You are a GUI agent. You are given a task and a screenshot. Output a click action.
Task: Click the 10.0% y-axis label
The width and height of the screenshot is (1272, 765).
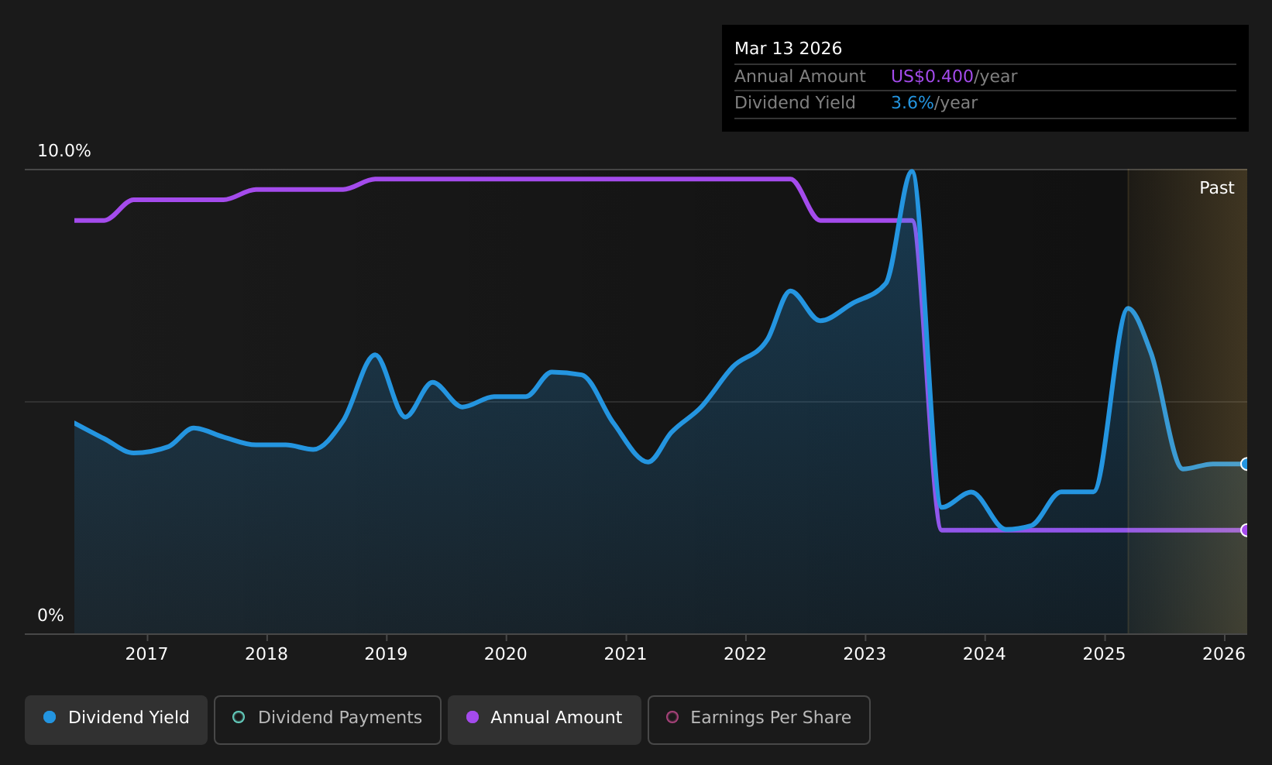click(64, 151)
